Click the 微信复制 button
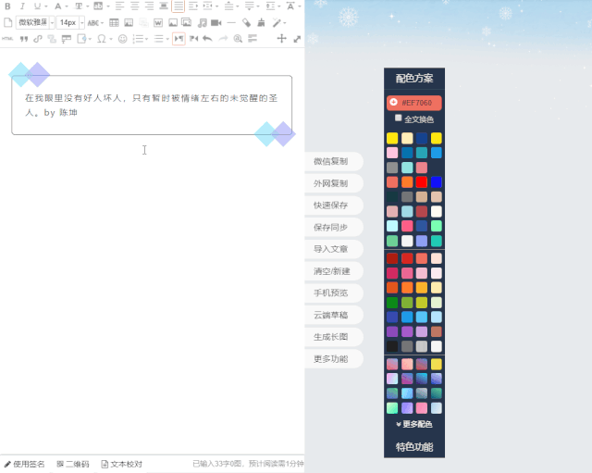The image size is (592, 473). [333, 161]
